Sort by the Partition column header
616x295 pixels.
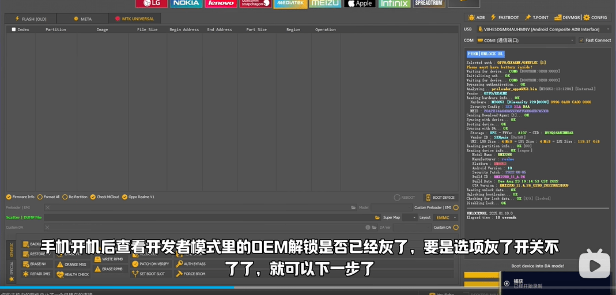[x=56, y=29]
